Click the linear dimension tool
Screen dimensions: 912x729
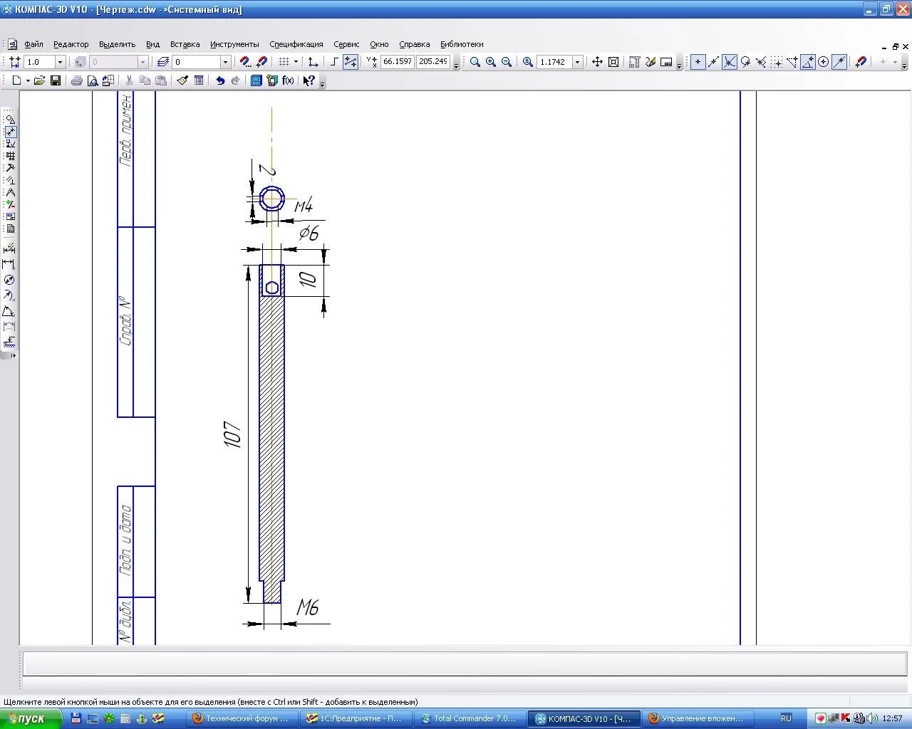tap(9, 264)
